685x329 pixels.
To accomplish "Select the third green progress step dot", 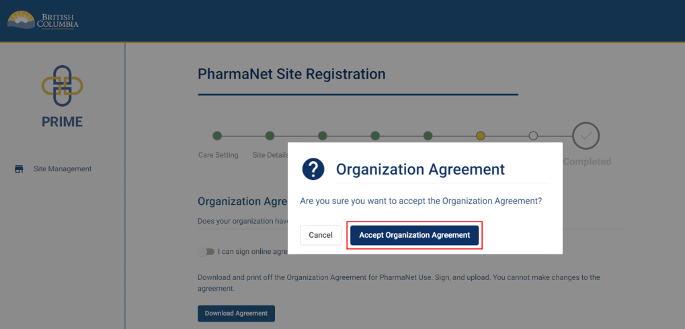I will click(322, 136).
